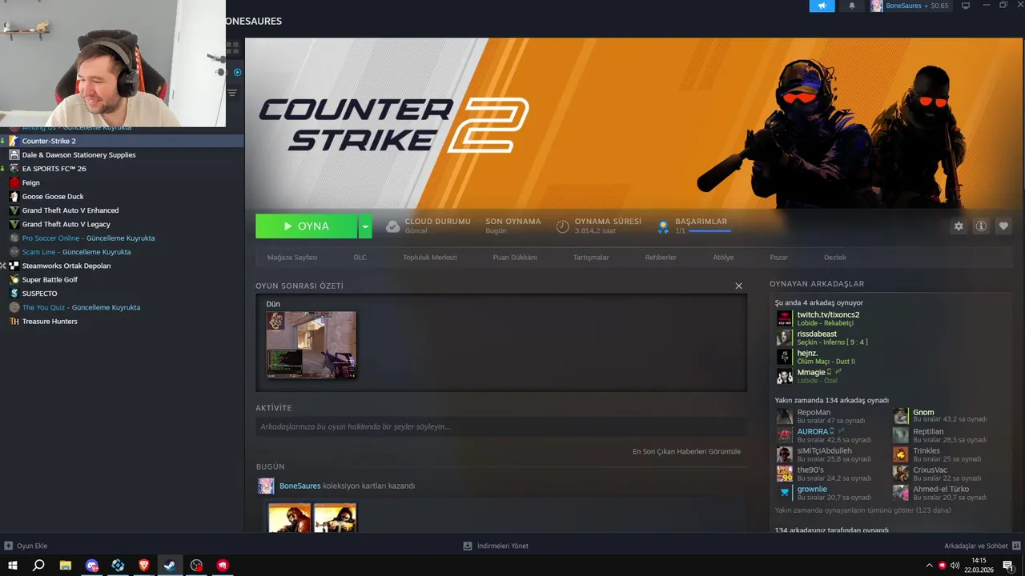
Task: Open the Rehberler tab
Action: tap(661, 258)
